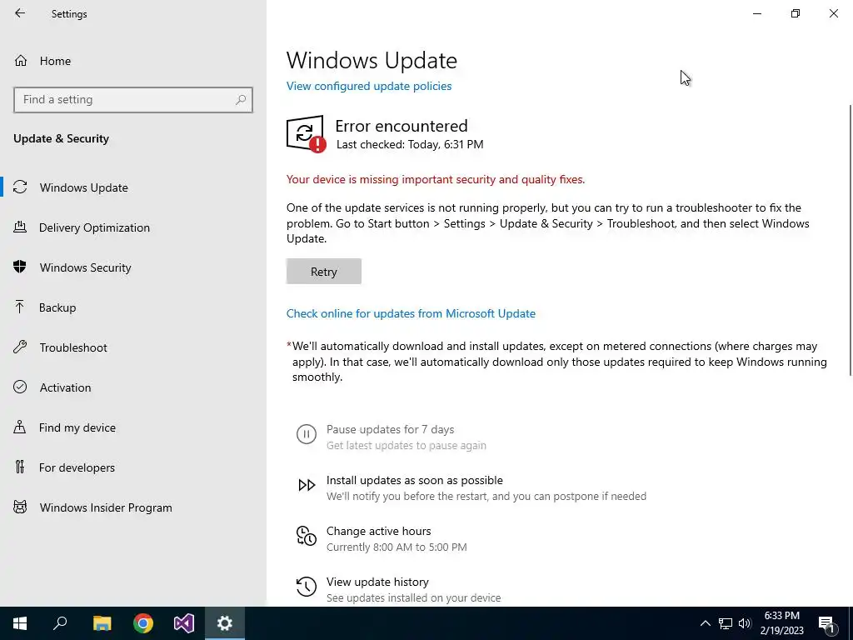Select Windows Update sync icon in sidebar
853x640 pixels.
click(x=20, y=187)
